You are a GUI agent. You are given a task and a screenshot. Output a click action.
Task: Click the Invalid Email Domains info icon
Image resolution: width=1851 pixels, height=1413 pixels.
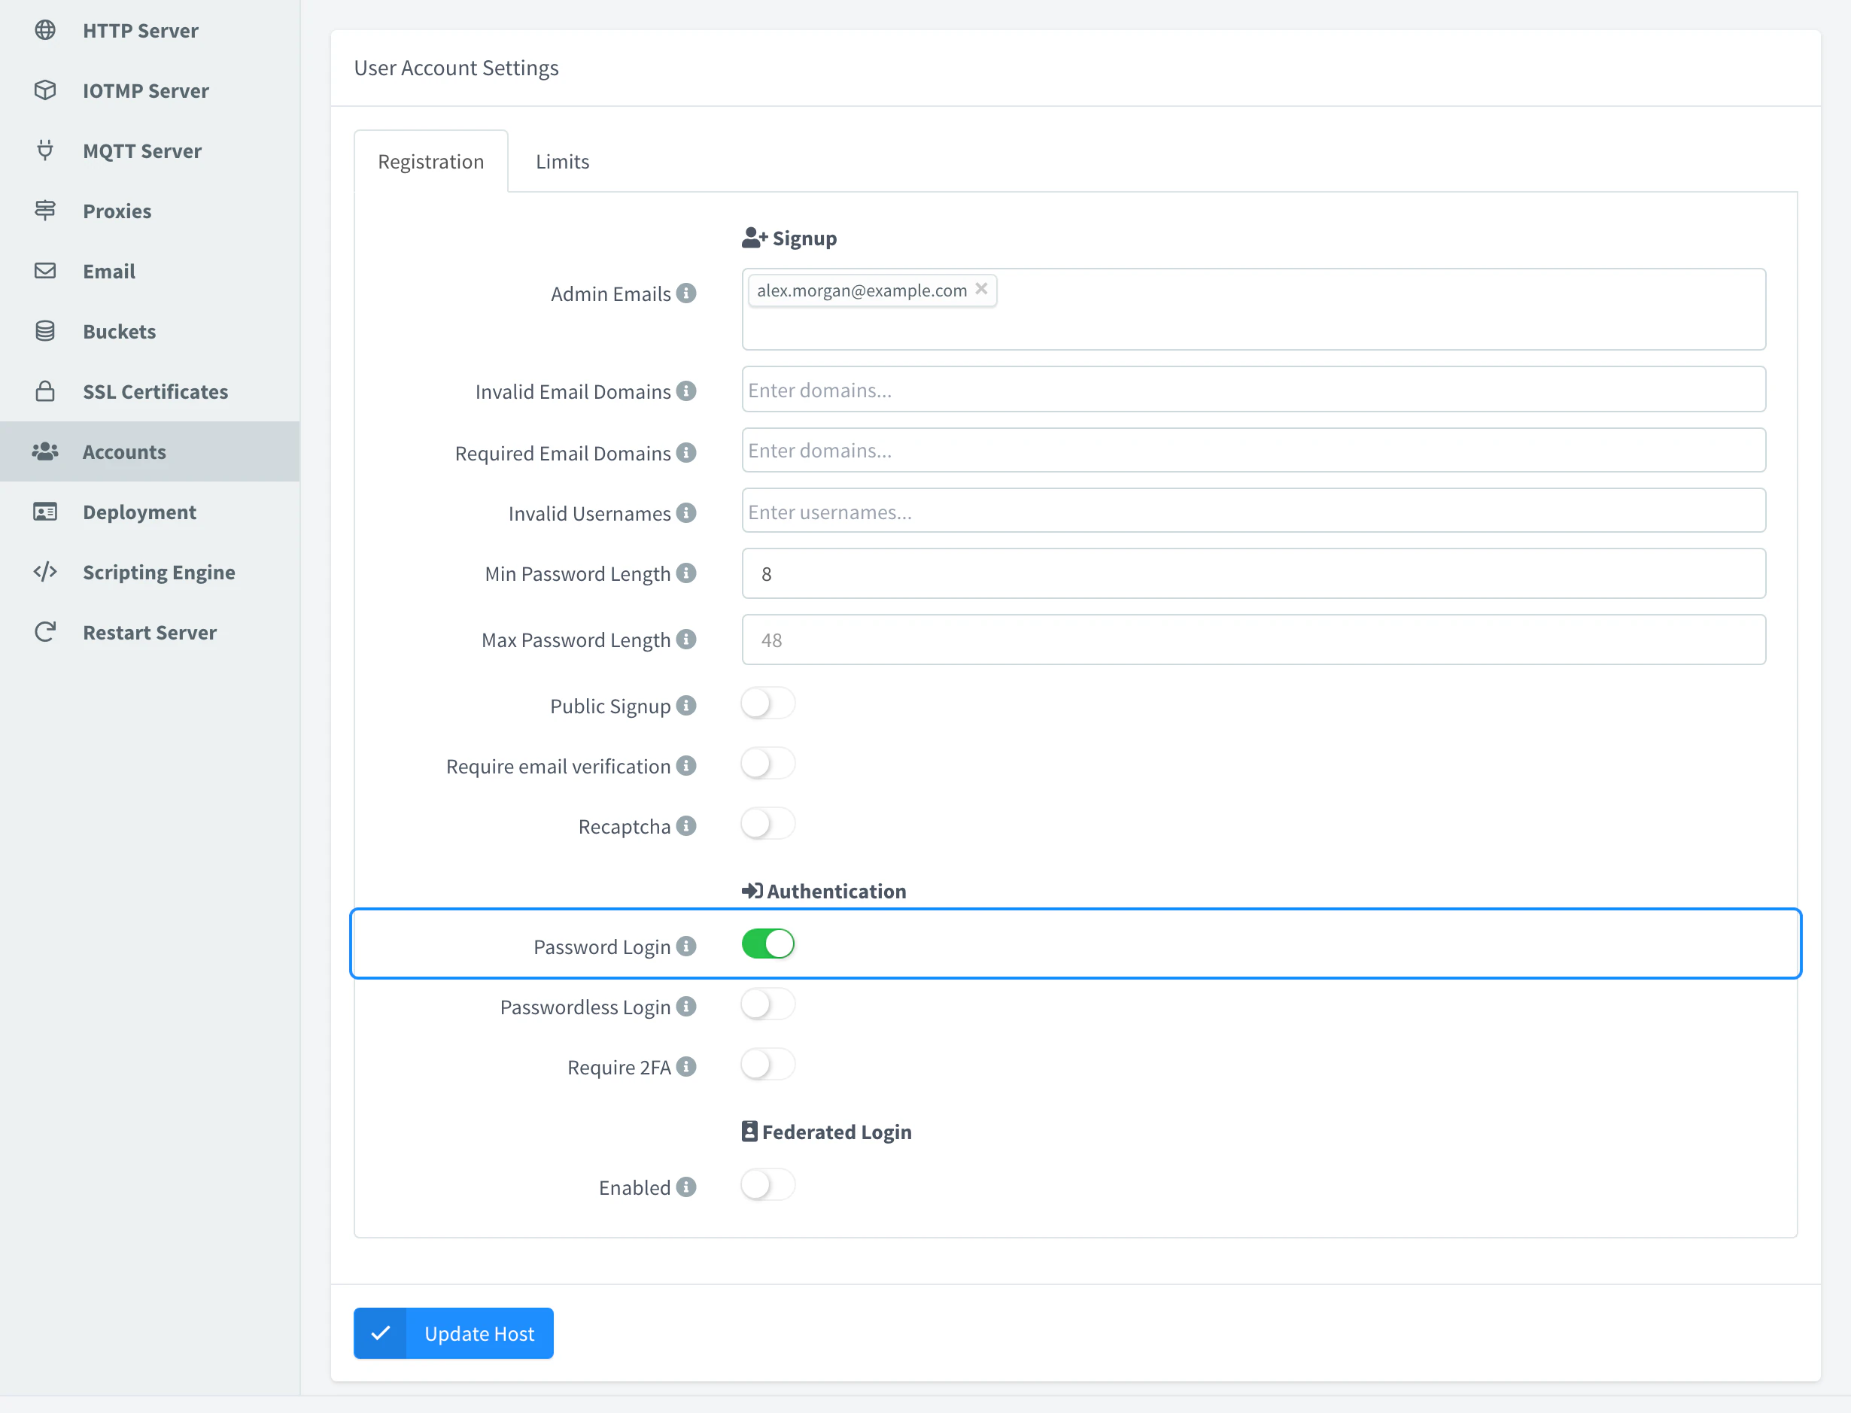tap(686, 391)
